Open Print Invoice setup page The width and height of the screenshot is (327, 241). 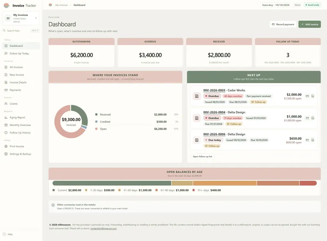click(21, 146)
